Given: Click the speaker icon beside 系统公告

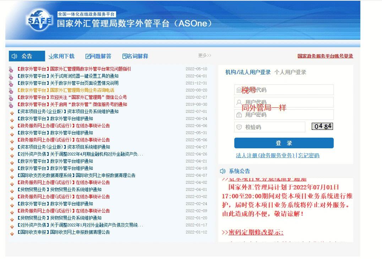Looking at the screenshot, I should click(x=223, y=171).
